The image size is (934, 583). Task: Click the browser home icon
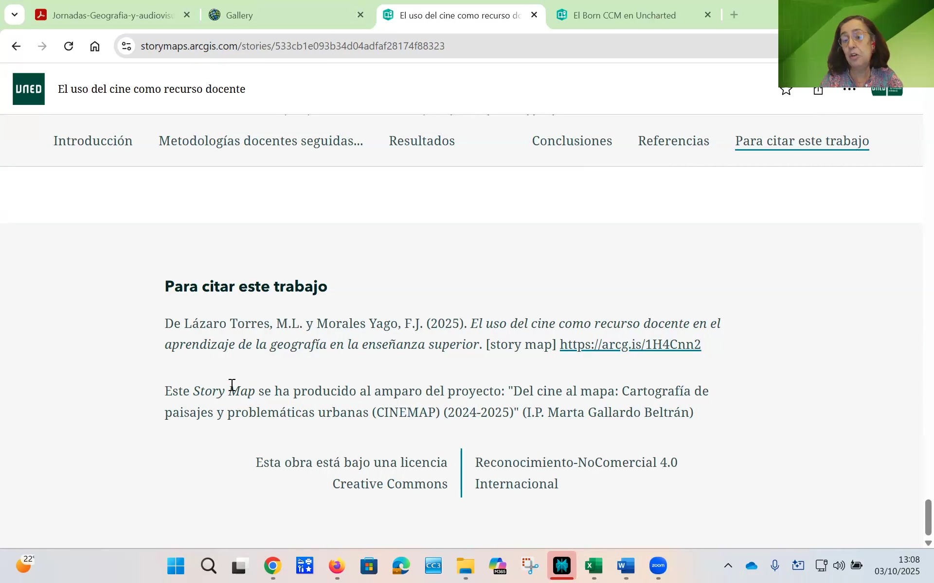pyautogui.click(x=95, y=46)
